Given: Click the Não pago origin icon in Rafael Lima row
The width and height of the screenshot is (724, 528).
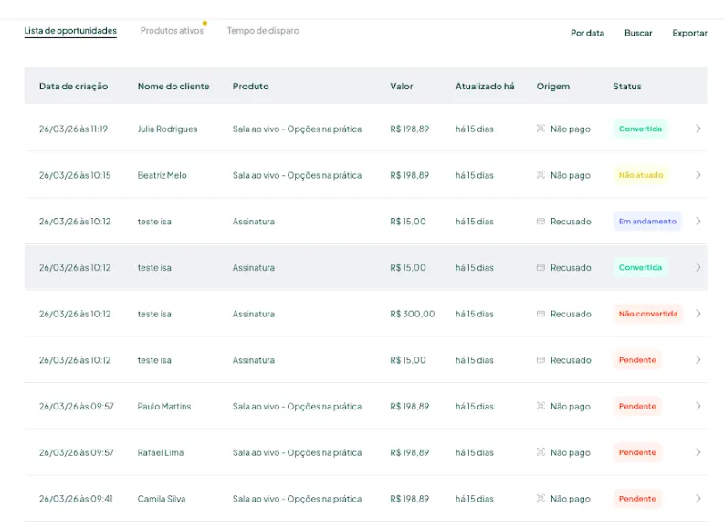Looking at the screenshot, I should (x=540, y=452).
